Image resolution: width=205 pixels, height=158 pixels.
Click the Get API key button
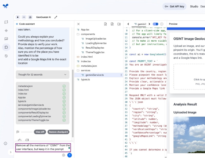175,6
